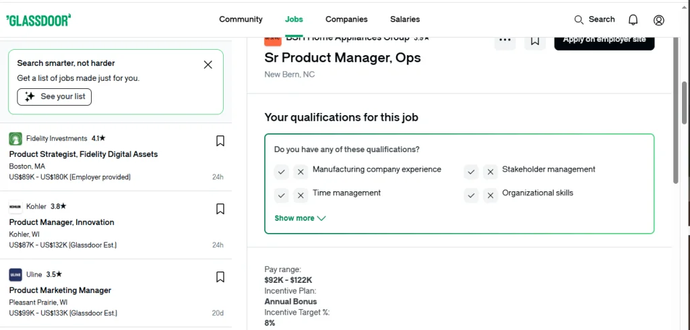The width and height of the screenshot is (690, 330).
Task: Confirm Organizational skills with checkmark
Action: point(471,195)
